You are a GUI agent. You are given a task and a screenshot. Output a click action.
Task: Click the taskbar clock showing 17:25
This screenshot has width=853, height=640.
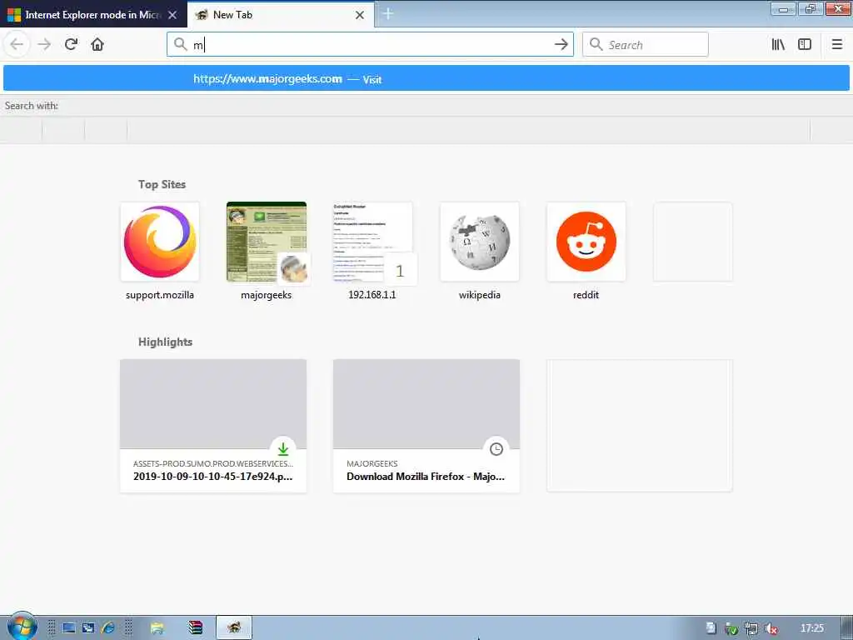click(811, 628)
